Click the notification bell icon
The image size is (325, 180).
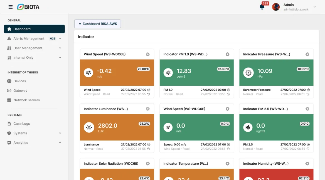(x=262, y=7)
